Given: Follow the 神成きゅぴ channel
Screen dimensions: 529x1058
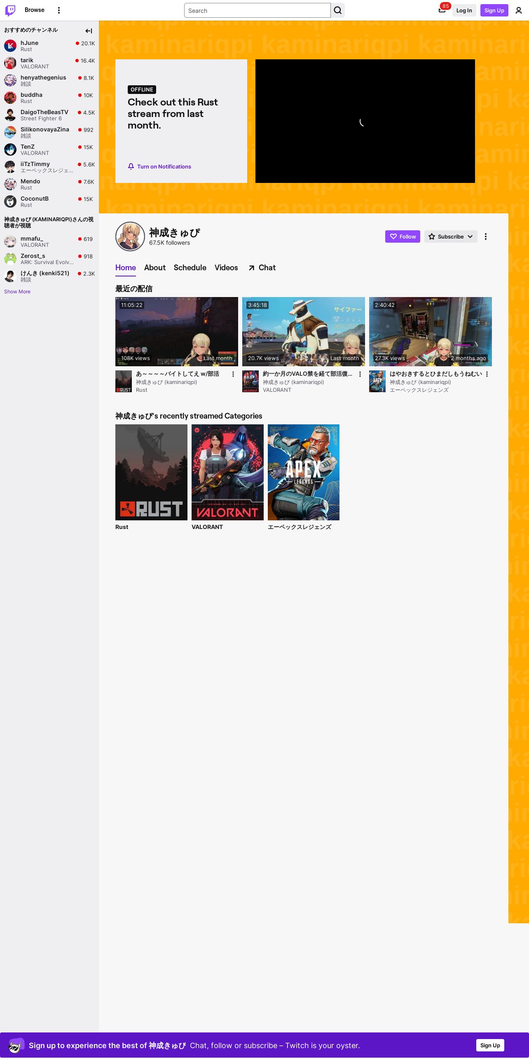Looking at the screenshot, I should [403, 236].
